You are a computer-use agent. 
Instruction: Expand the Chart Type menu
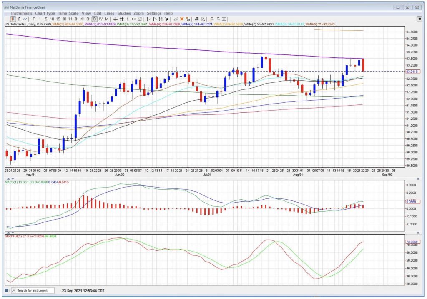45,13
